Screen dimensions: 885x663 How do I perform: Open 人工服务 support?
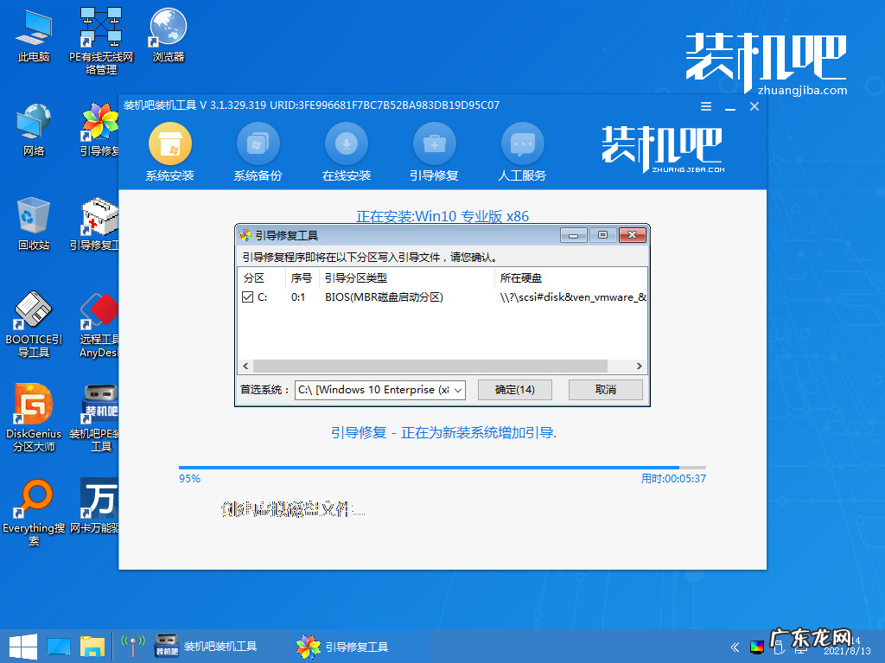(x=522, y=145)
